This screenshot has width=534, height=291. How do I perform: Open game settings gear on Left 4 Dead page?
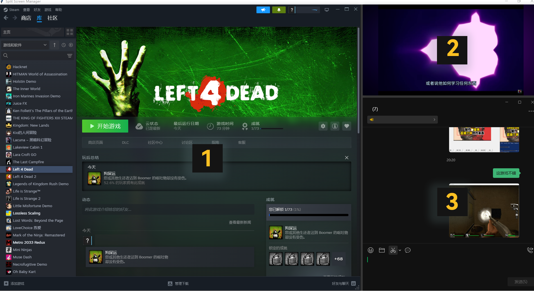click(x=323, y=126)
